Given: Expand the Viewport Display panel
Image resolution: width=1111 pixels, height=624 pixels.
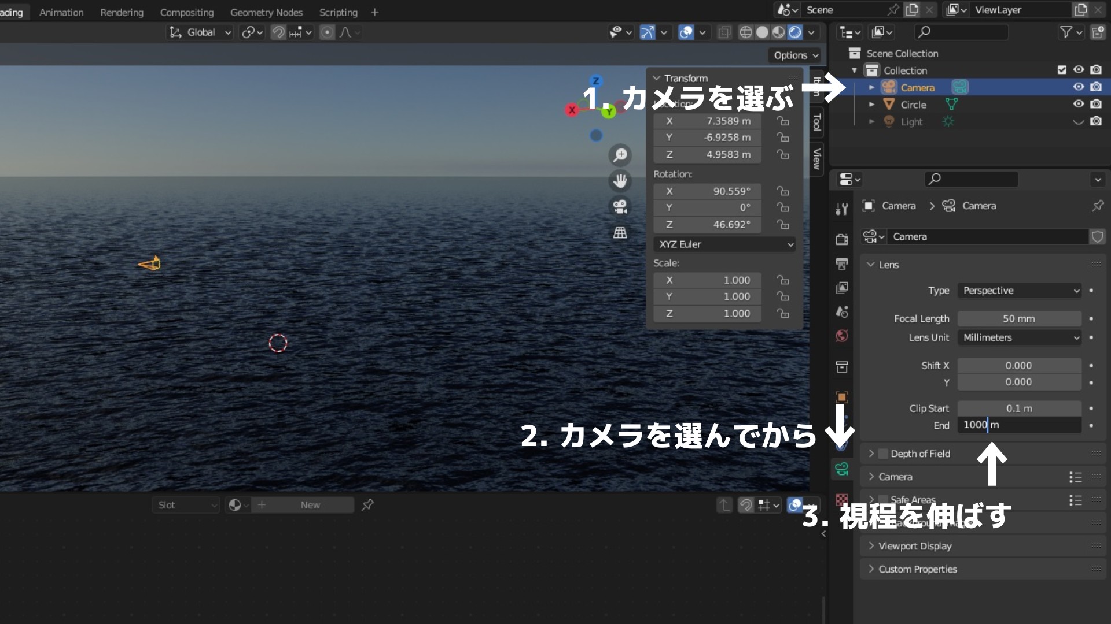Looking at the screenshot, I should (x=914, y=546).
